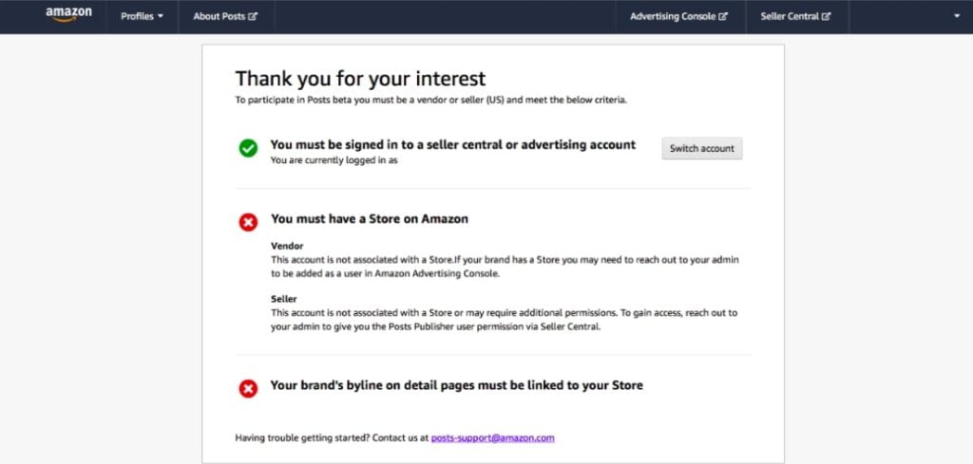The width and height of the screenshot is (973, 464).
Task: Click the Switch account button
Action: 702,149
